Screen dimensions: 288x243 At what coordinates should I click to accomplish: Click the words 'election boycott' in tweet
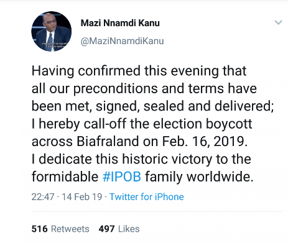203,124
